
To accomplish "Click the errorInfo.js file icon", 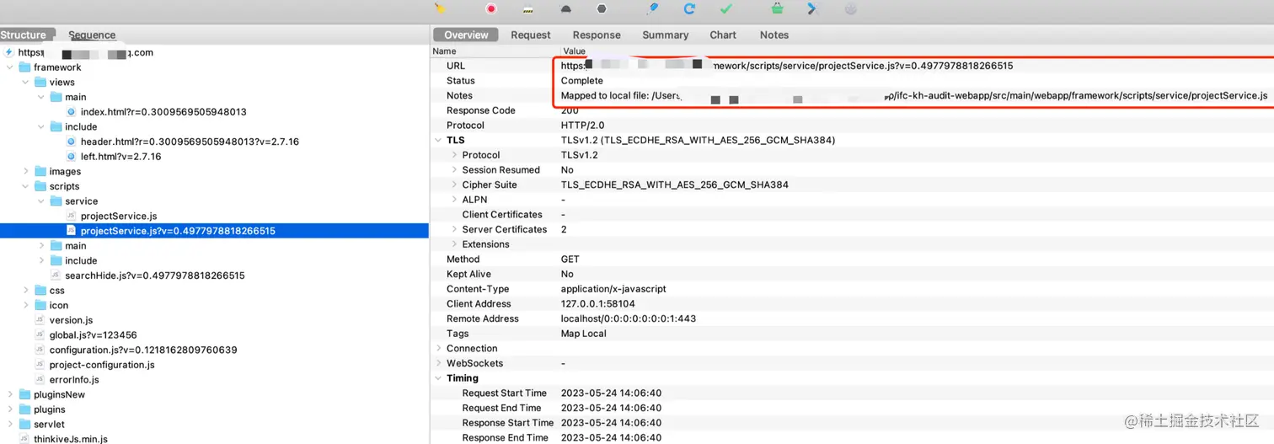I will (40, 380).
